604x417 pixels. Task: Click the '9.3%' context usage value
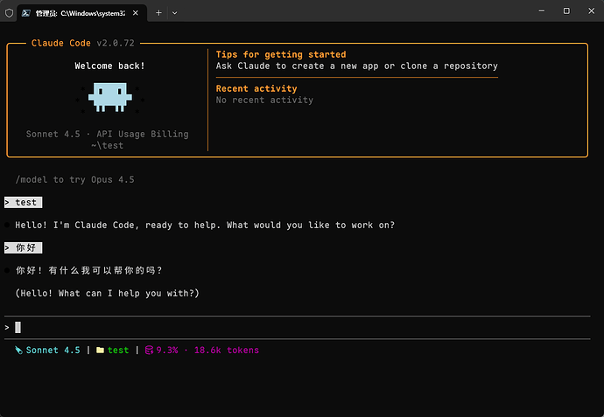point(167,350)
